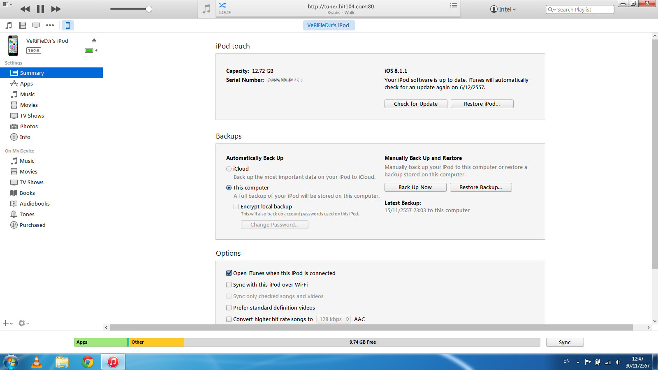This screenshot has width=658, height=370.
Task: Open Movies under Settings
Action: tap(51, 105)
